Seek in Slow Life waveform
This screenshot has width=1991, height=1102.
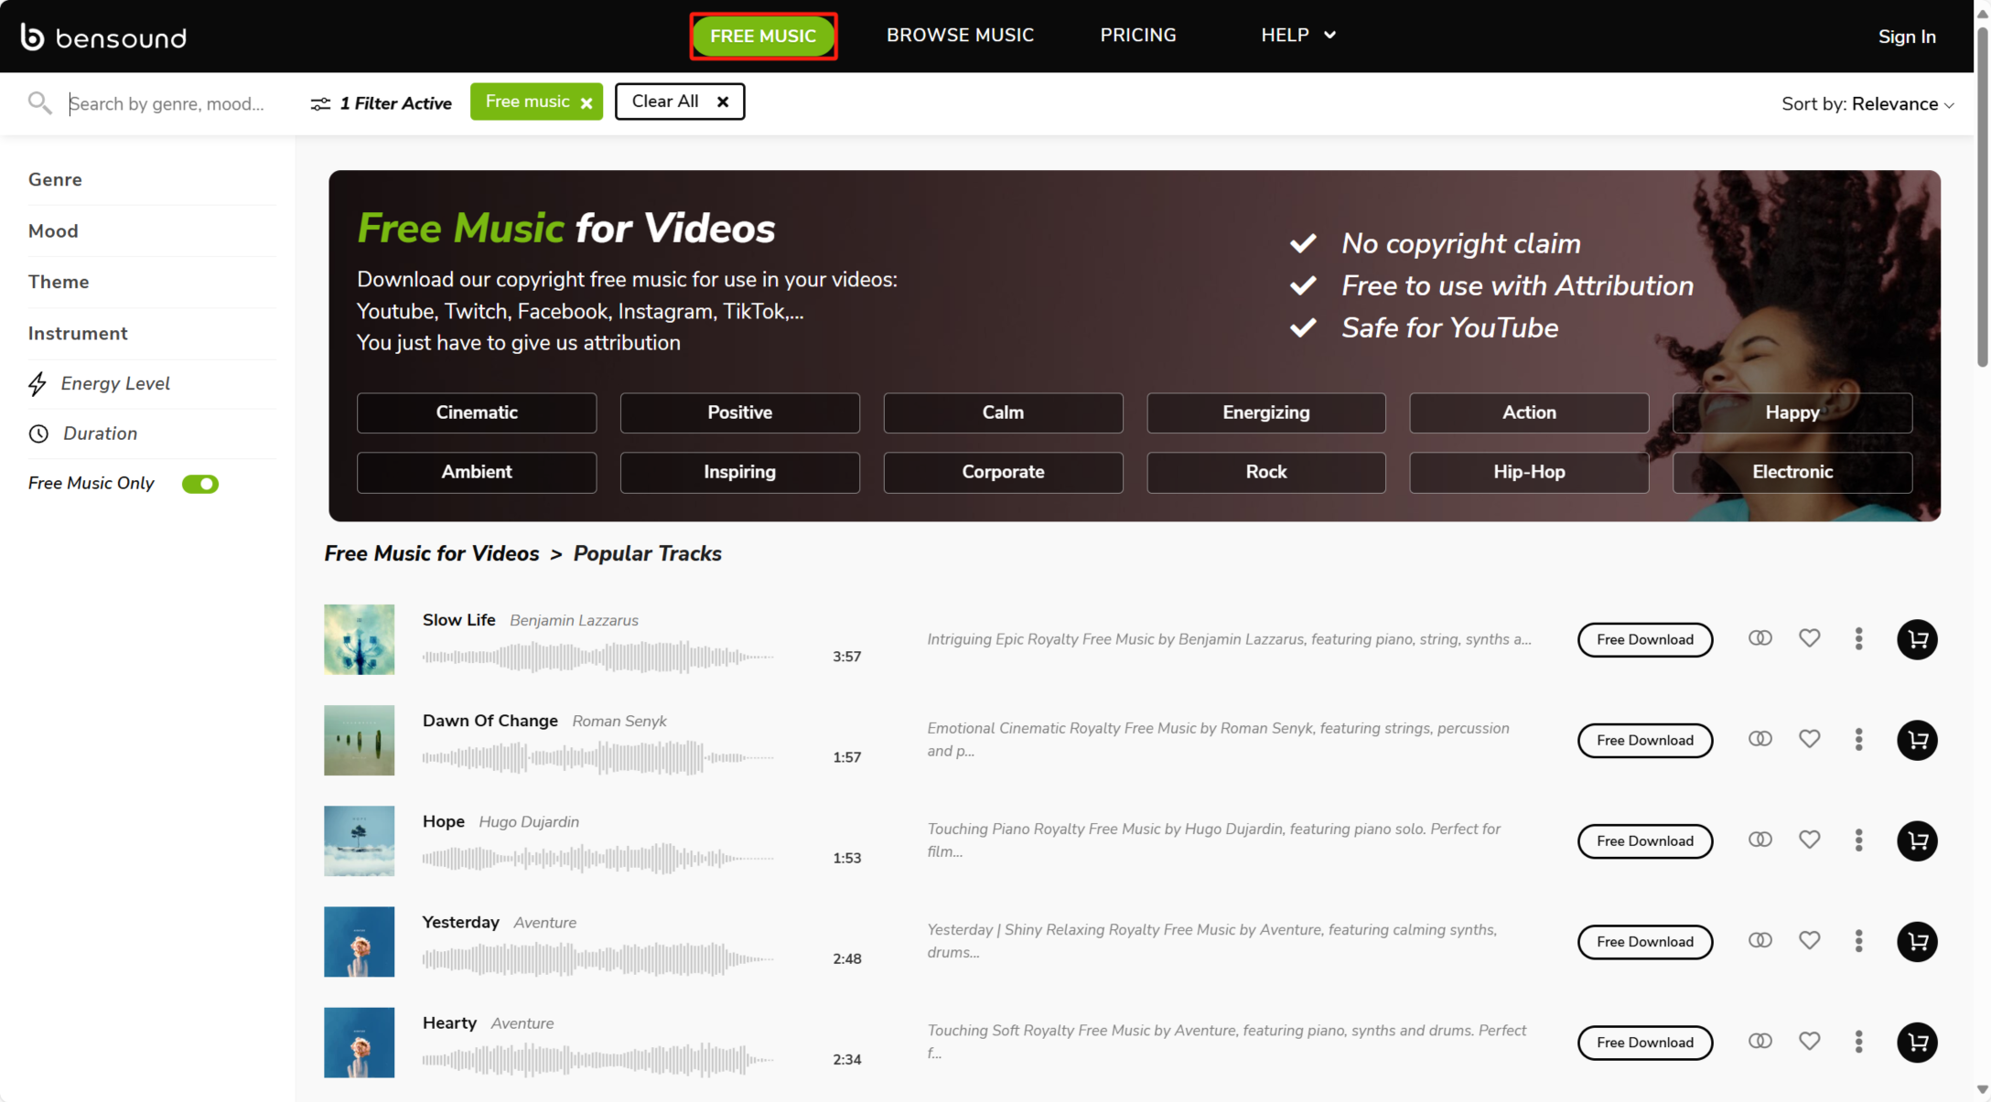tap(597, 657)
